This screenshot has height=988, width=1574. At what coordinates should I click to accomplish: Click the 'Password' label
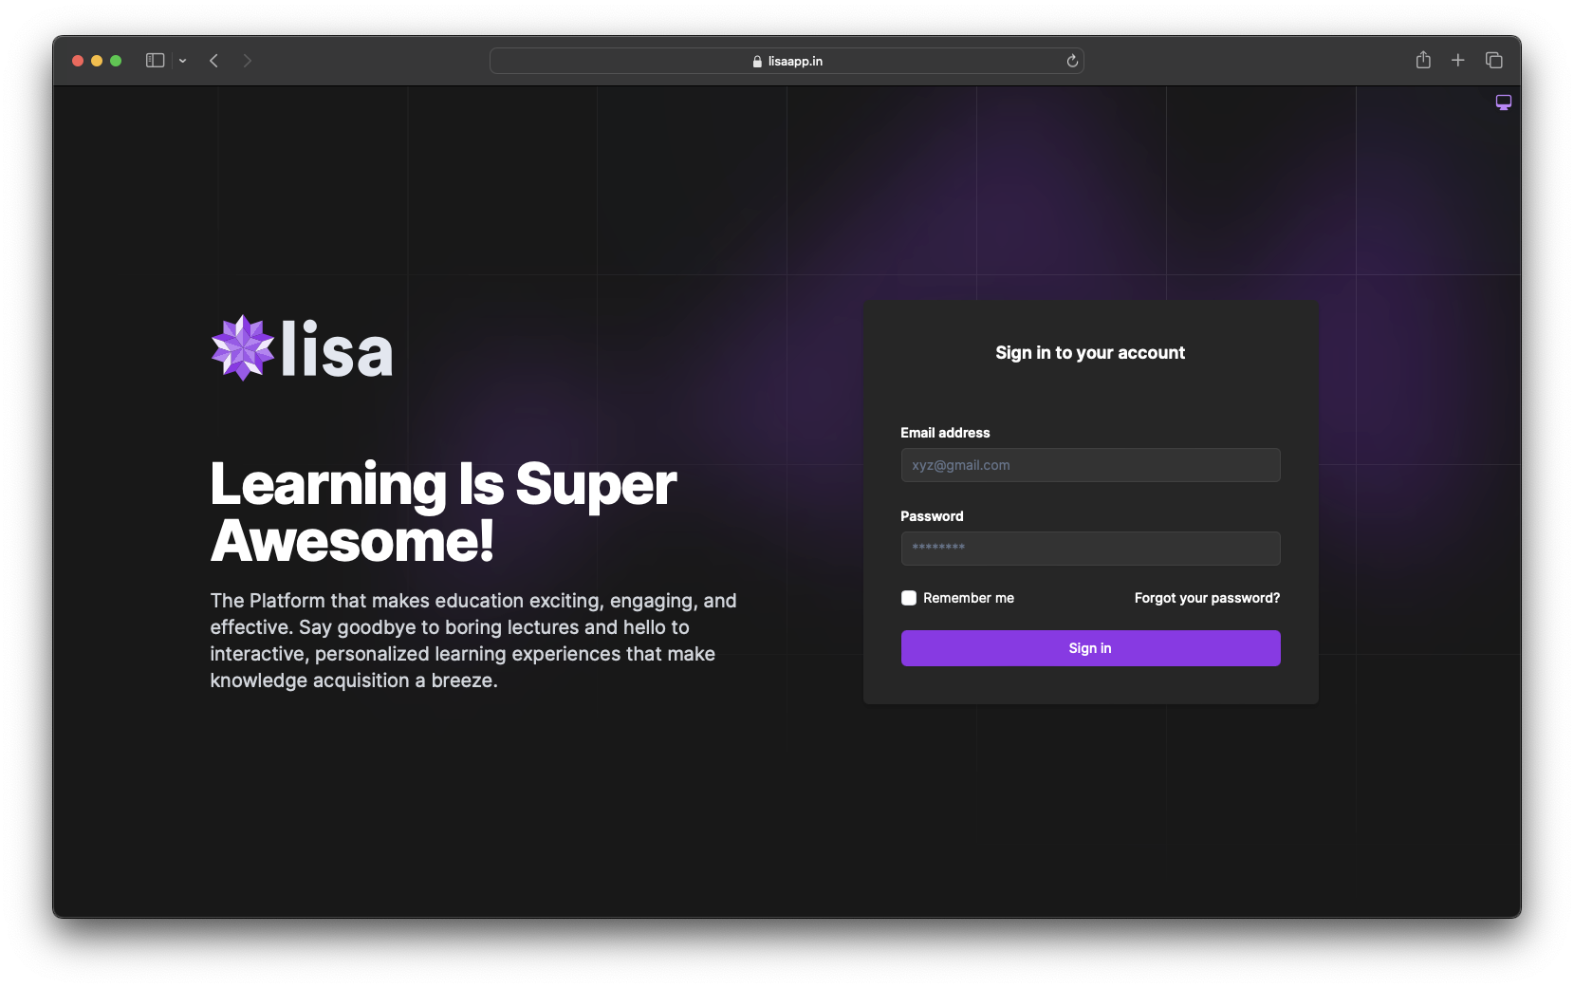point(932,516)
